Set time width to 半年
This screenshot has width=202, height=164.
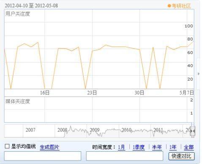(x=157, y=147)
